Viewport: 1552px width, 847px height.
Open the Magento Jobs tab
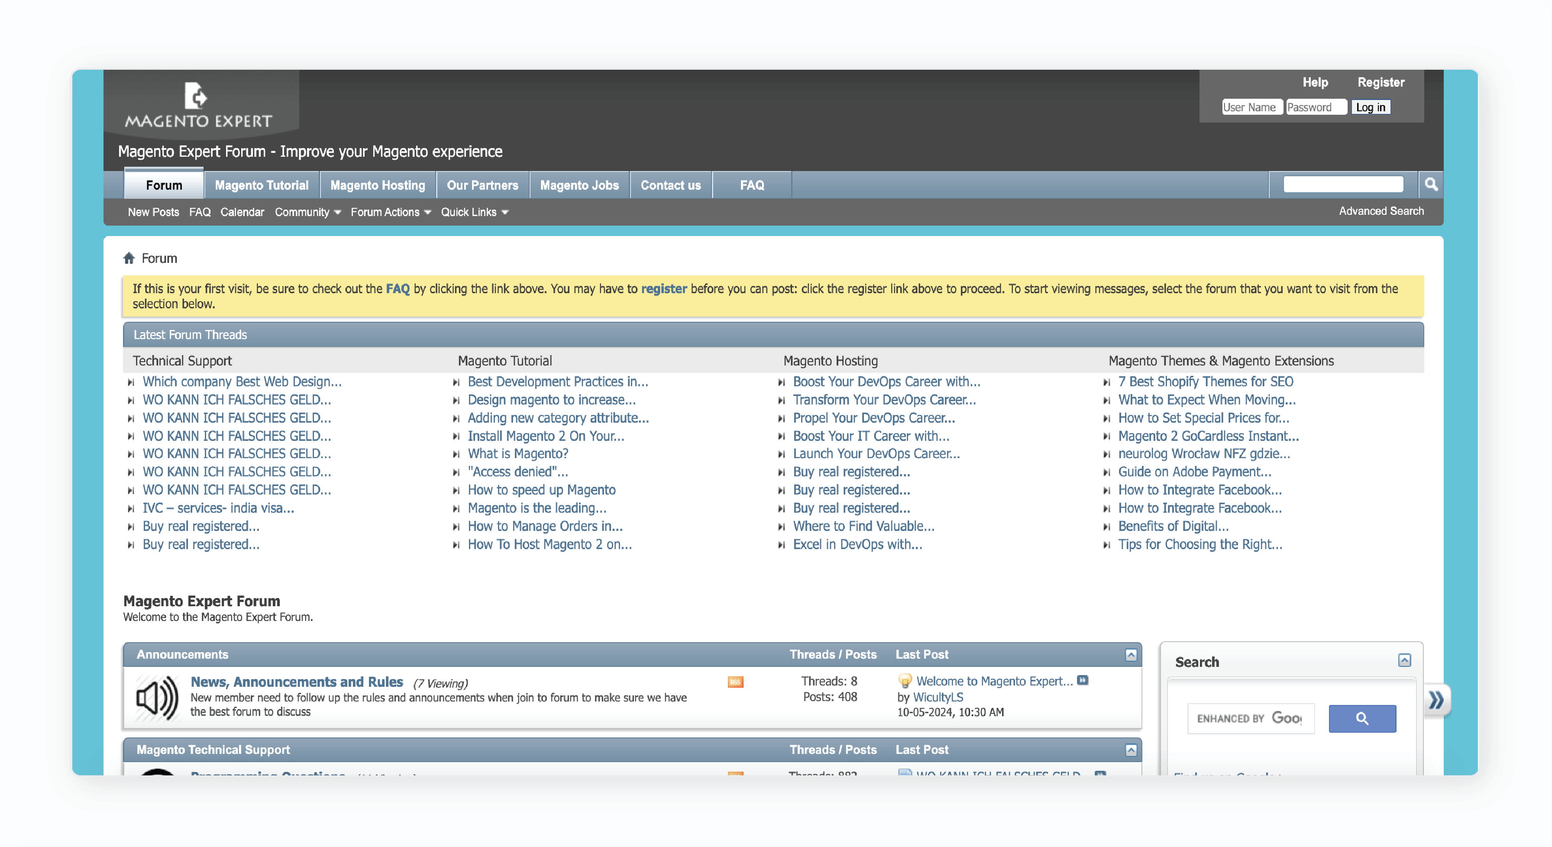[579, 185]
